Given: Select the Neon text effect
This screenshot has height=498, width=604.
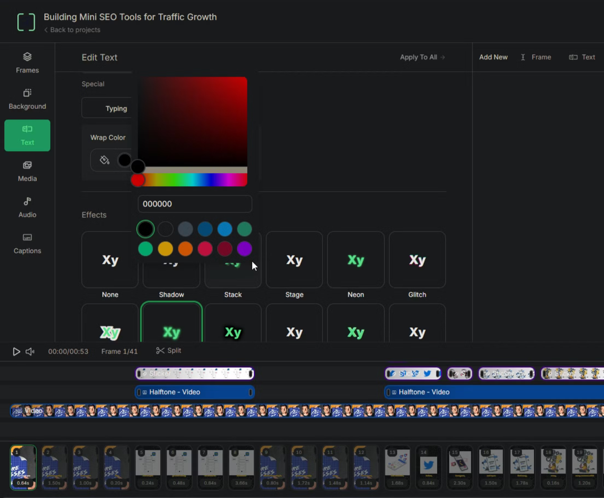Looking at the screenshot, I should (356, 260).
